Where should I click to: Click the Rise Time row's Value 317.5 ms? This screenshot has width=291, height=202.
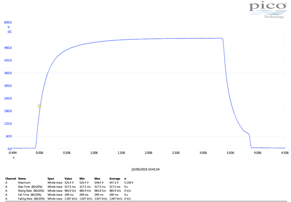tap(70, 187)
